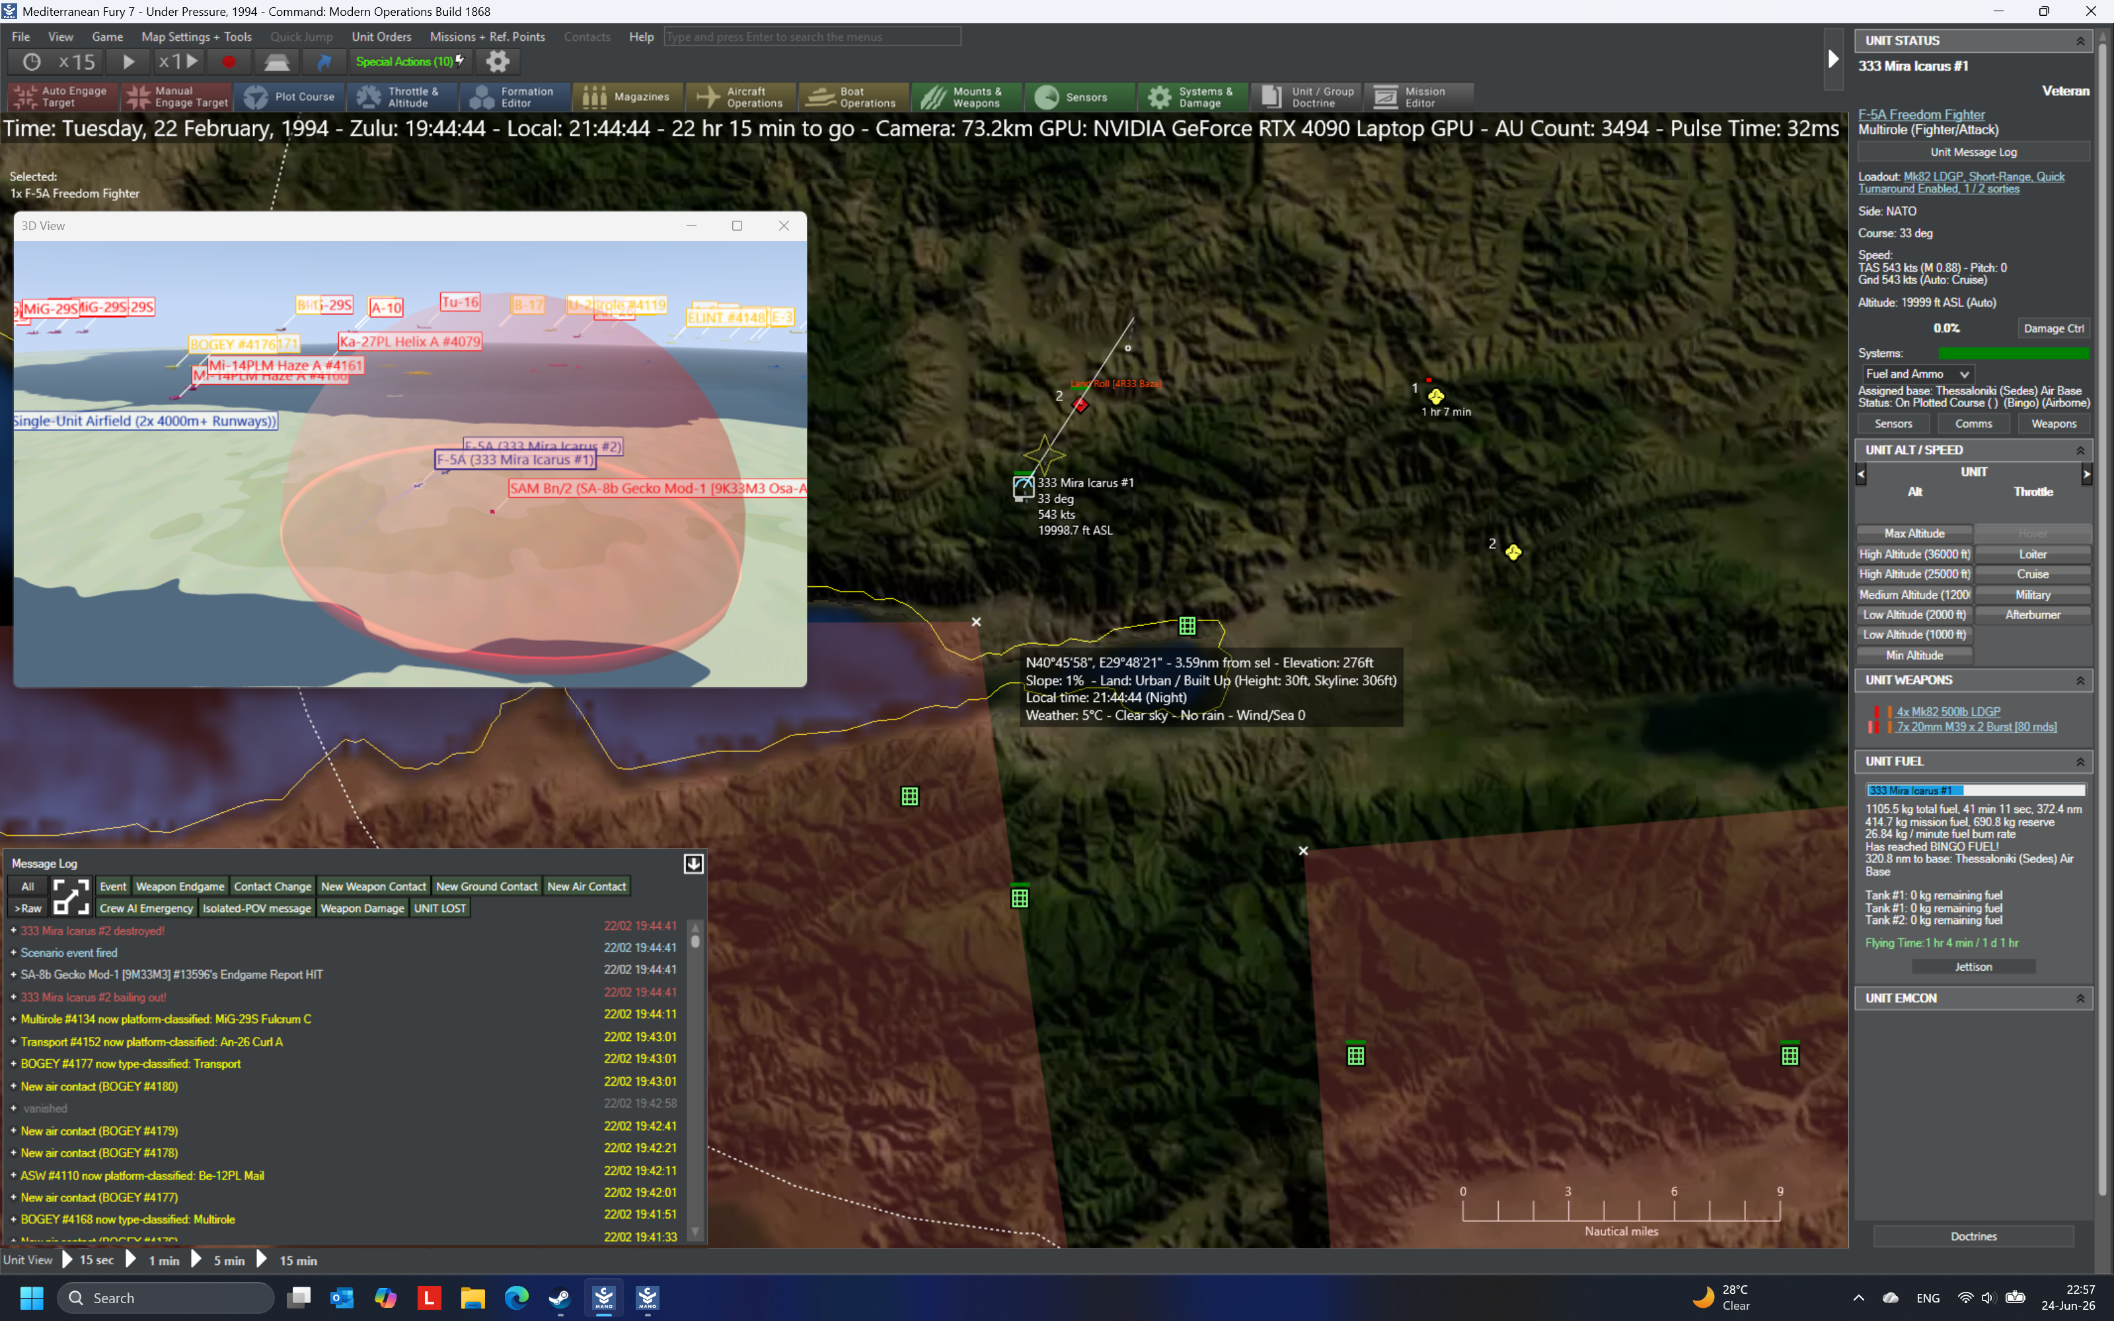The image size is (2114, 1321).
Task: Open the F-5A Freedom Fighter database link
Action: click(x=1921, y=114)
